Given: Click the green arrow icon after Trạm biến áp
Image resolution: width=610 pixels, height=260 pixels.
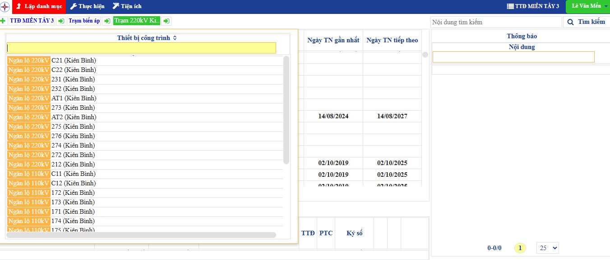Looking at the screenshot, I should coord(107,21).
